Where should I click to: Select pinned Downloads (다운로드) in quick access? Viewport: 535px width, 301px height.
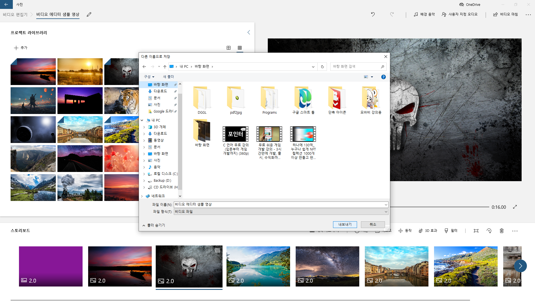(160, 91)
